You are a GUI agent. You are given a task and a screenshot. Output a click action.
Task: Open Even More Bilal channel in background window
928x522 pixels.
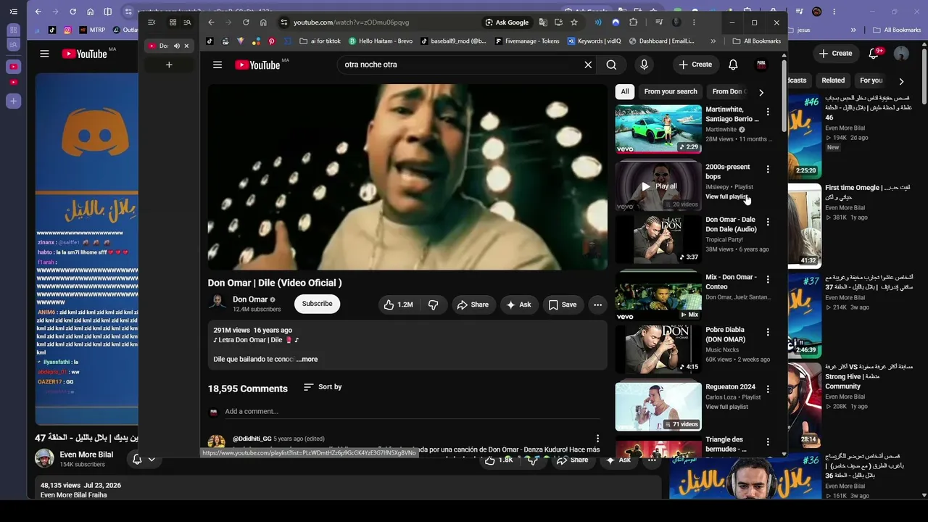pos(86,455)
